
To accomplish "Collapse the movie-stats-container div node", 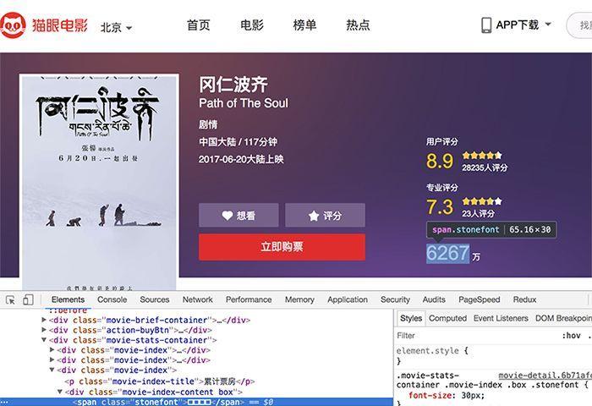I will coord(44,340).
